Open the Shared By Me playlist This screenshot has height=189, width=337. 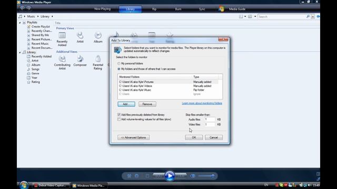[40, 35]
